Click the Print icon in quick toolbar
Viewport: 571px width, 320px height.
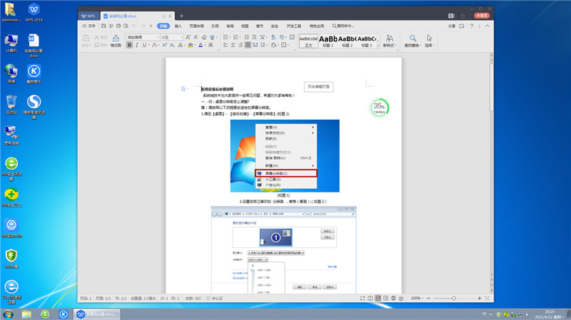pyautogui.click(x=118, y=26)
